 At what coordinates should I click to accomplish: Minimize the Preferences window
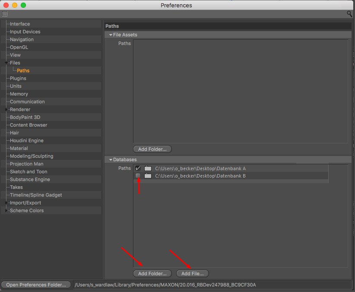tap(15, 5)
